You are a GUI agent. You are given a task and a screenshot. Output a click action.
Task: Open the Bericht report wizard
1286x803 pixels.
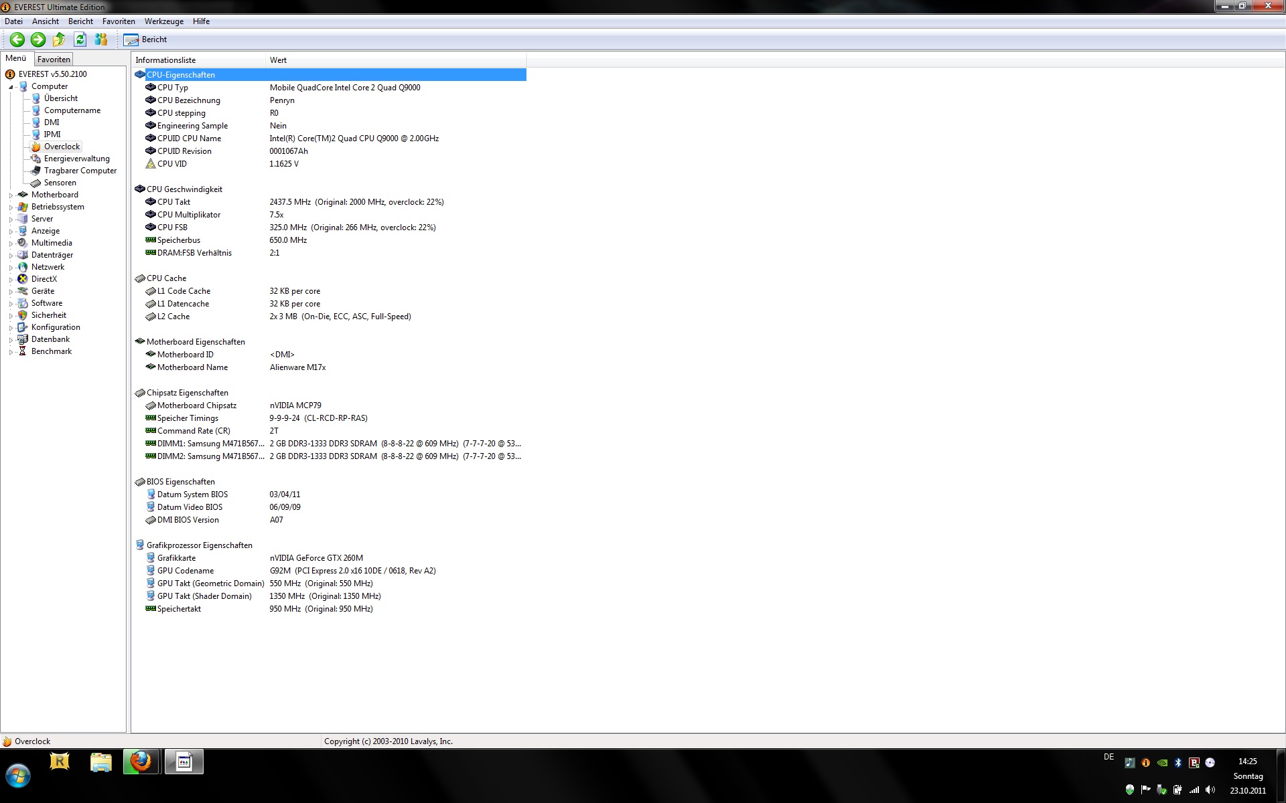[x=145, y=39]
